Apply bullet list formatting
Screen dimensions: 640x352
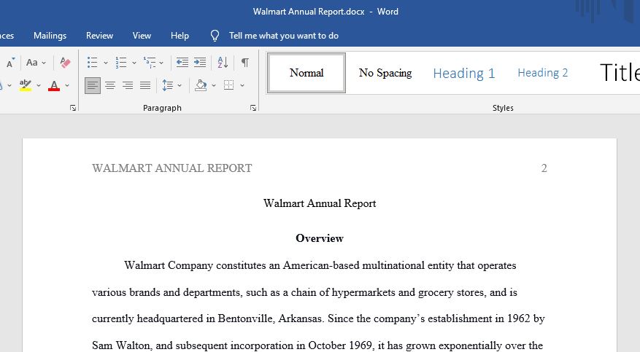pyautogui.click(x=92, y=63)
